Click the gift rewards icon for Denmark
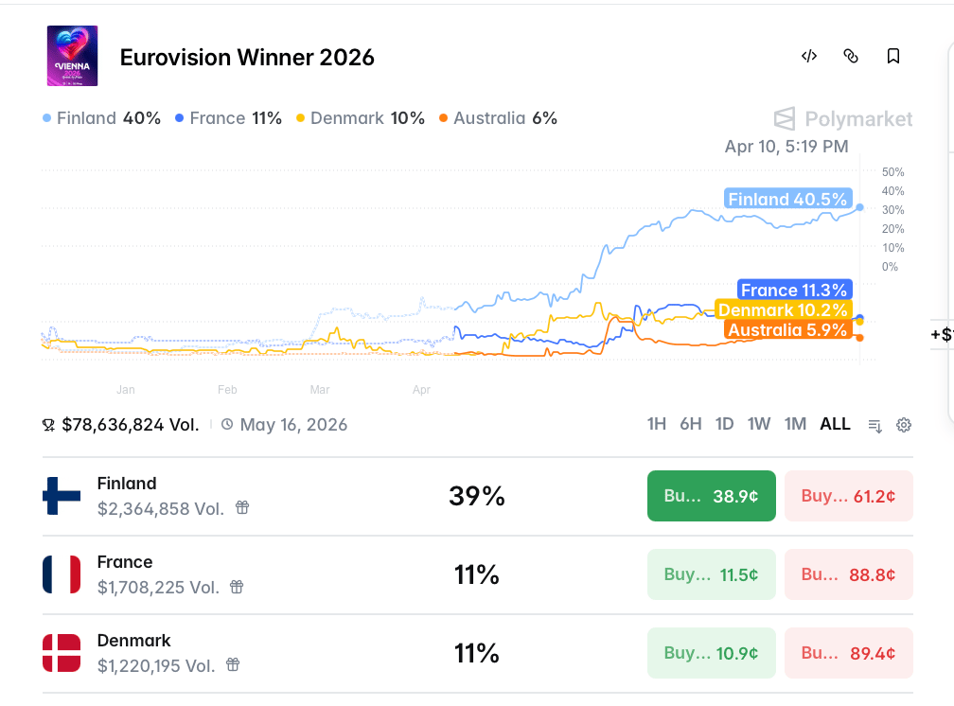The image size is (954, 706). click(233, 665)
